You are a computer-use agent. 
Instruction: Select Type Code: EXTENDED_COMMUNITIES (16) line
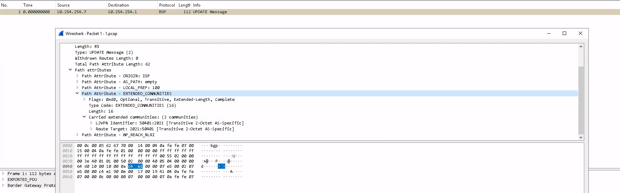[132, 105]
